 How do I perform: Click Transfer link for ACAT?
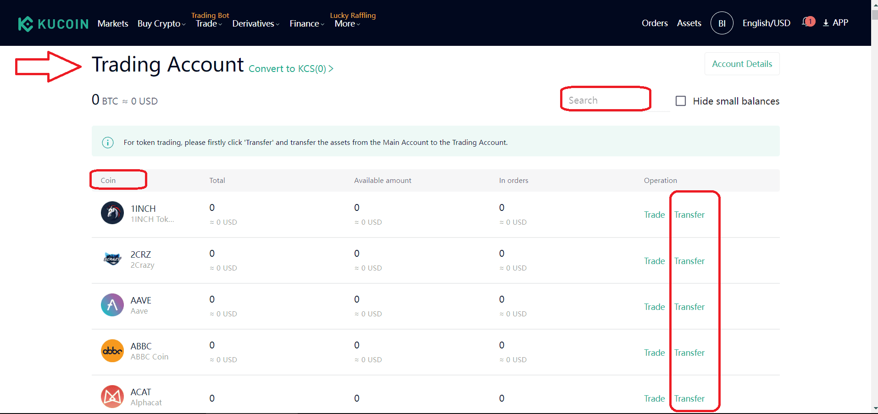(689, 398)
